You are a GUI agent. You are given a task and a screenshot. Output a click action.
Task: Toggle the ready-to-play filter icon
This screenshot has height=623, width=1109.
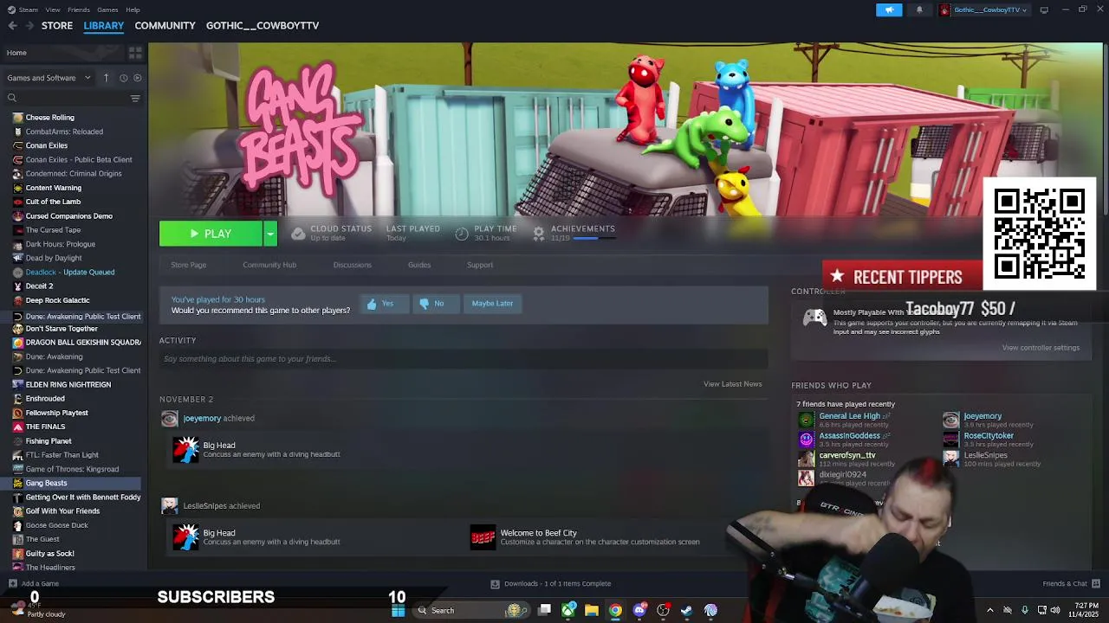click(137, 78)
